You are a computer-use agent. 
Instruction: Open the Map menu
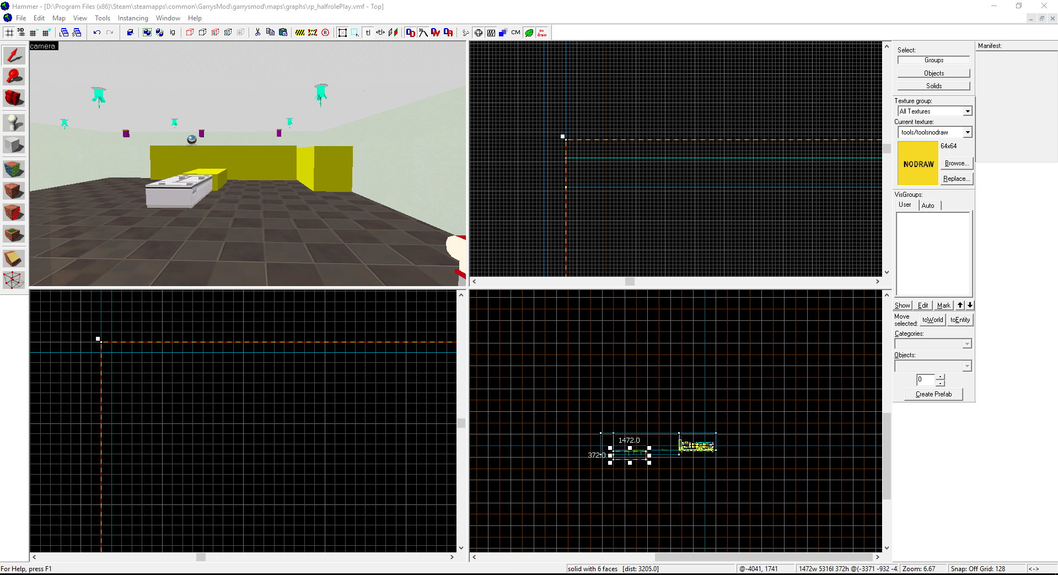pos(59,18)
